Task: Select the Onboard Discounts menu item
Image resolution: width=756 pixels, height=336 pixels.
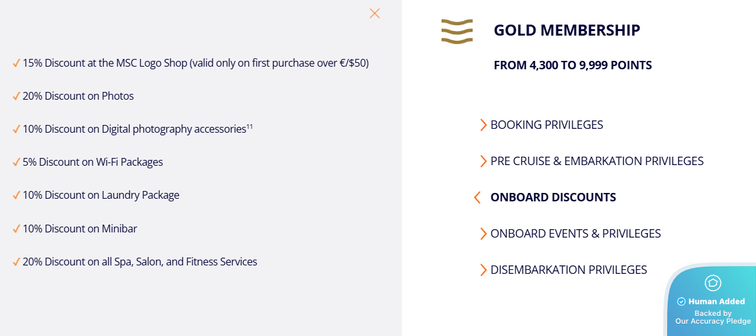Action: click(553, 197)
